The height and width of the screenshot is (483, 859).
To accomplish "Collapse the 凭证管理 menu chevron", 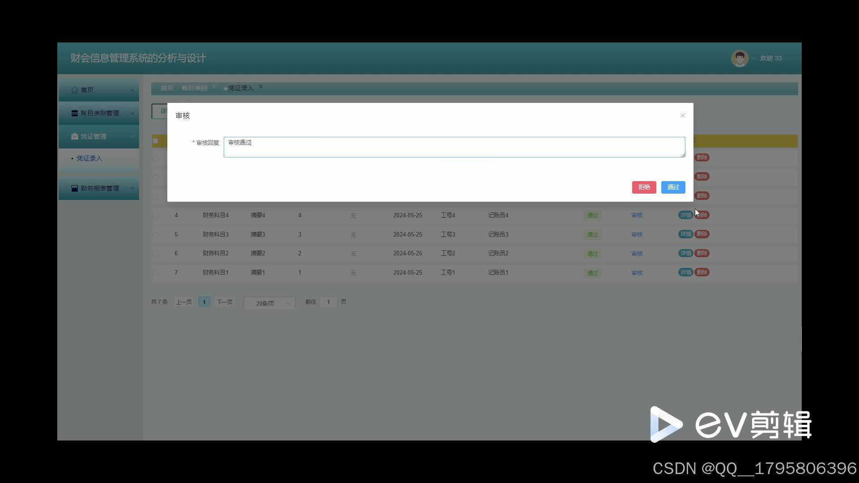I will coord(132,136).
